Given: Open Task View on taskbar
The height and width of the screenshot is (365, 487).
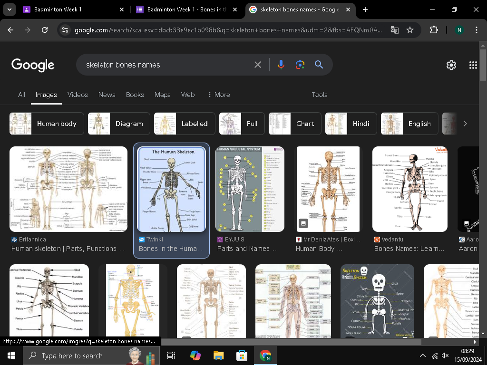Looking at the screenshot, I should pos(171,355).
